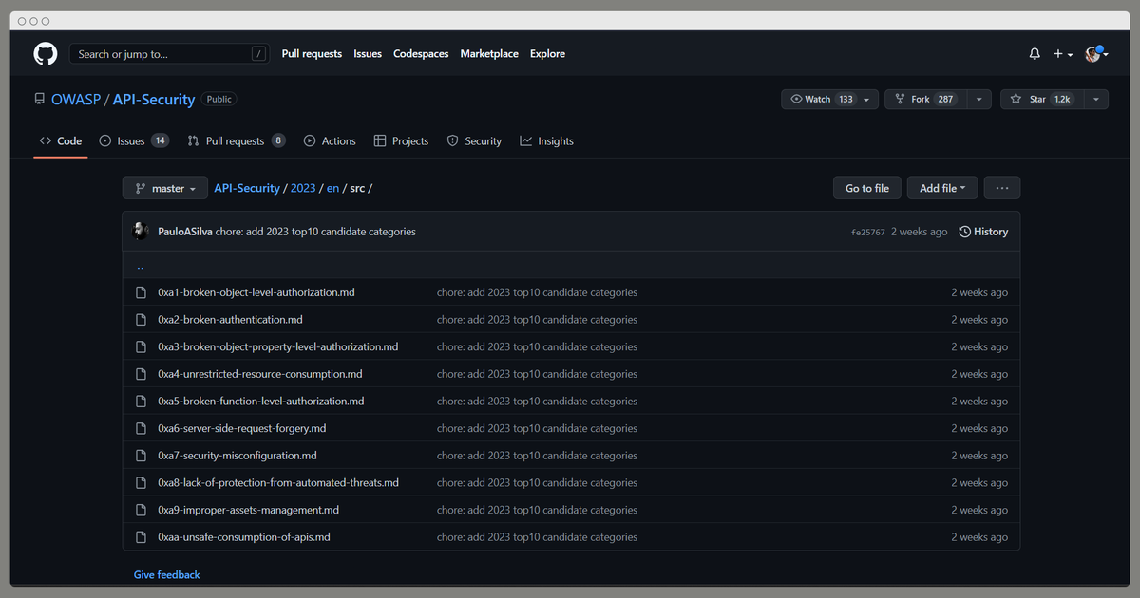
Task: Open the notifications bell
Action: coord(1035,54)
